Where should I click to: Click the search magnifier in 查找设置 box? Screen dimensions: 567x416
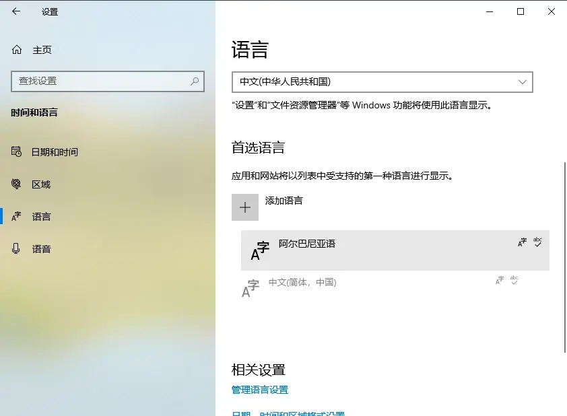coord(194,81)
